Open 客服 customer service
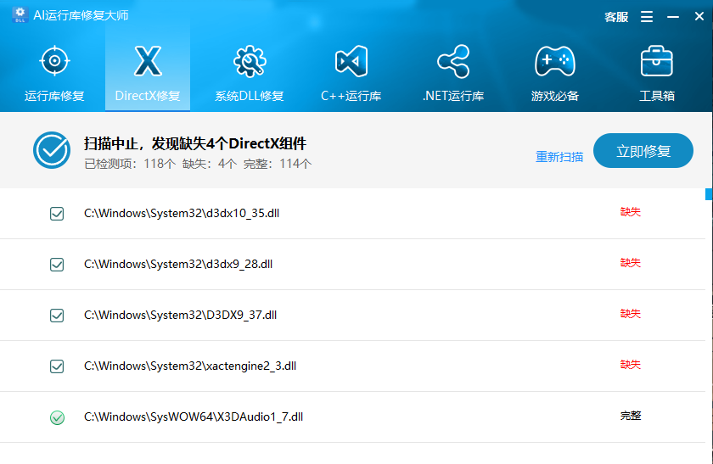 (616, 17)
